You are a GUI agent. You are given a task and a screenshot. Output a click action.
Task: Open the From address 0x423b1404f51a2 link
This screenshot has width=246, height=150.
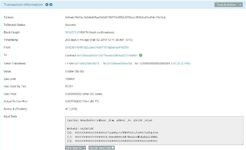[97, 47]
